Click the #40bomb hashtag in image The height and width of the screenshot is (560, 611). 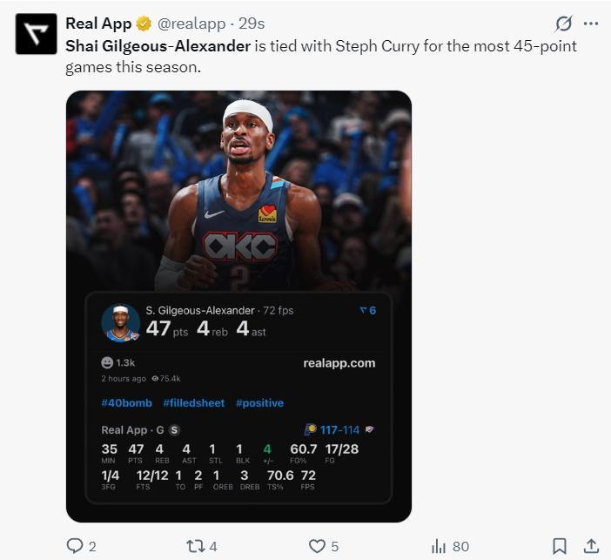point(126,403)
